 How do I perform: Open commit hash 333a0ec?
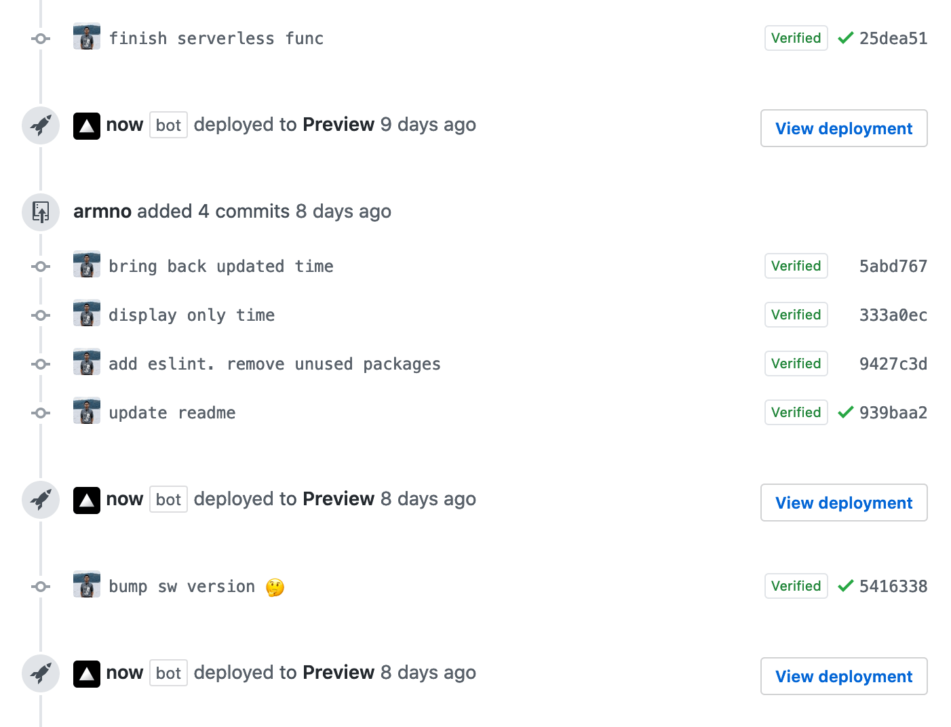[893, 315]
